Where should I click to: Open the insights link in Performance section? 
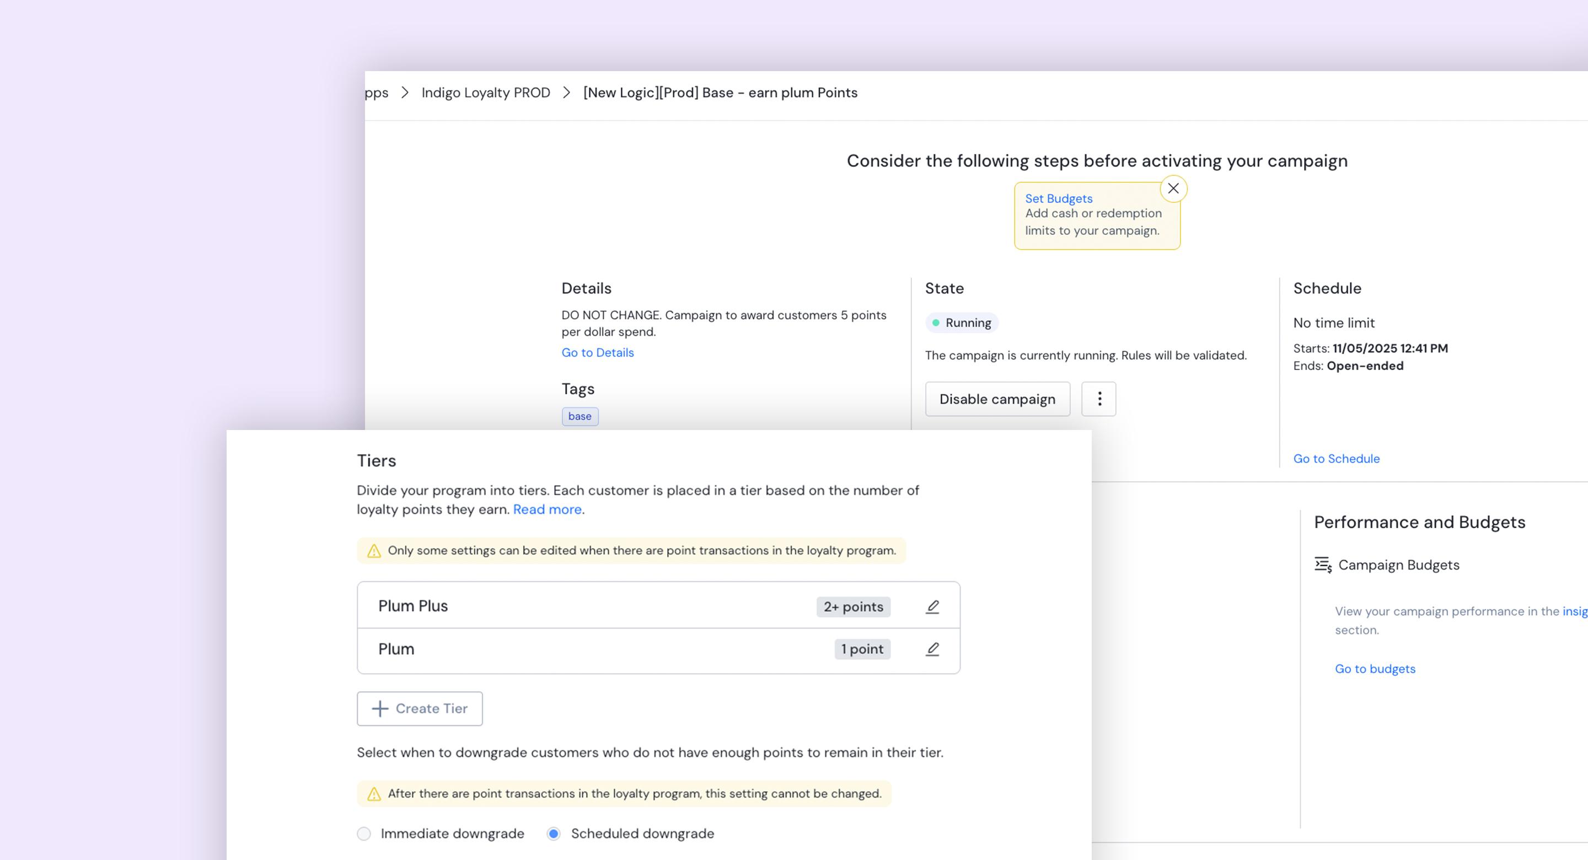tap(1575, 611)
